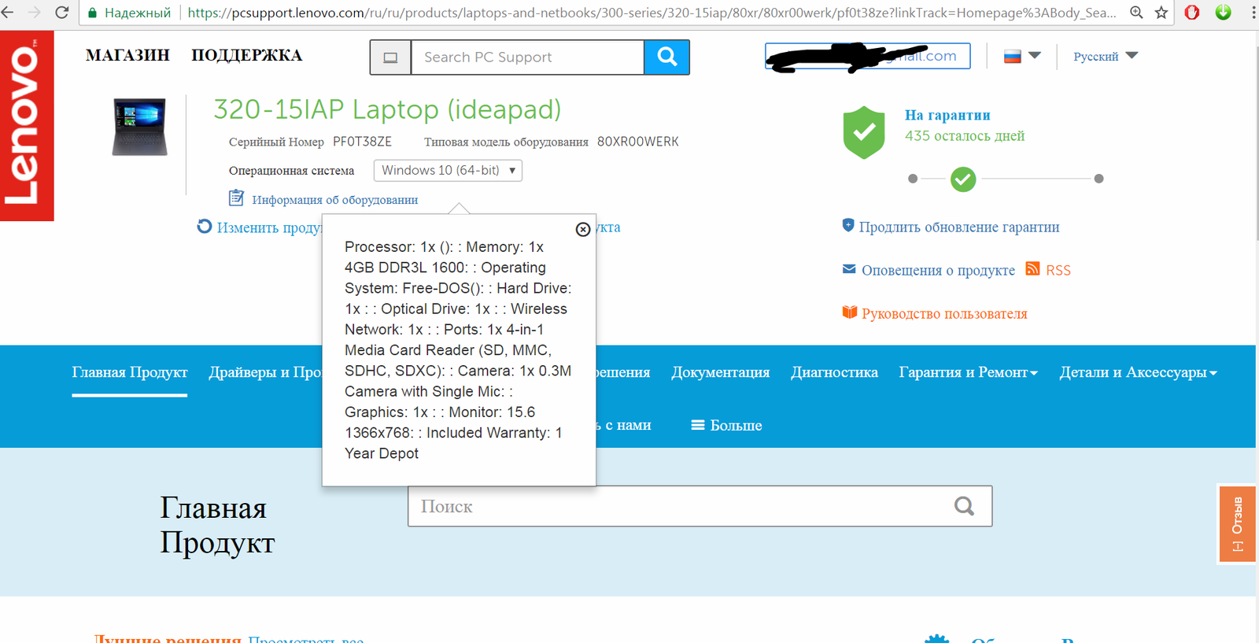Click Информация об оборудовании link
This screenshot has width=1259, height=643.
pyautogui.click(x=334, y=200)
